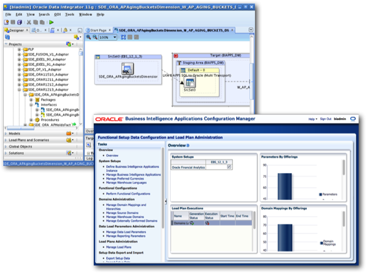Image resolution: width=366 pixels, height=273 pixels.
Task: Click the minimize panel icon beside Designer tabs
Action: pos(80,30)
